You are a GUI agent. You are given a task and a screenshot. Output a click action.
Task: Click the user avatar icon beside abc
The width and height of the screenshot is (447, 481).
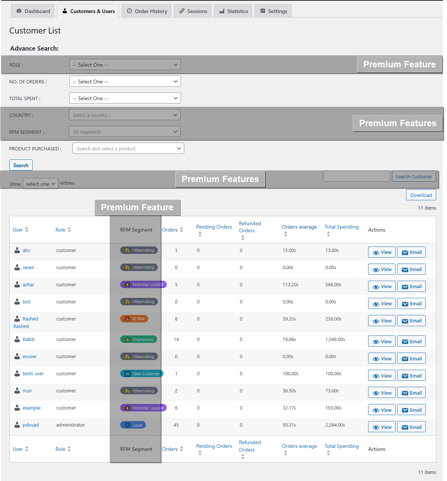(17, 250)
